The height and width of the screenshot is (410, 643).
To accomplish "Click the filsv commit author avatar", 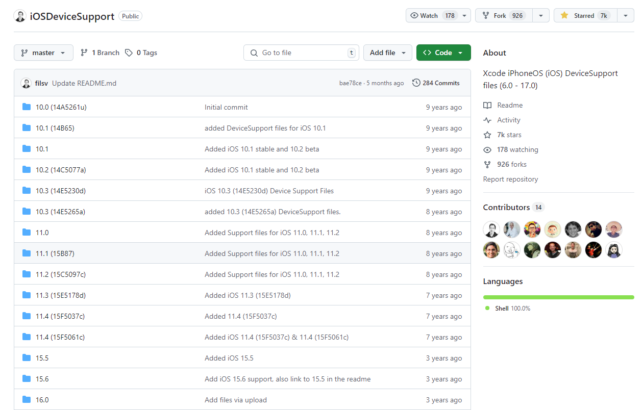I will (26, 83).
